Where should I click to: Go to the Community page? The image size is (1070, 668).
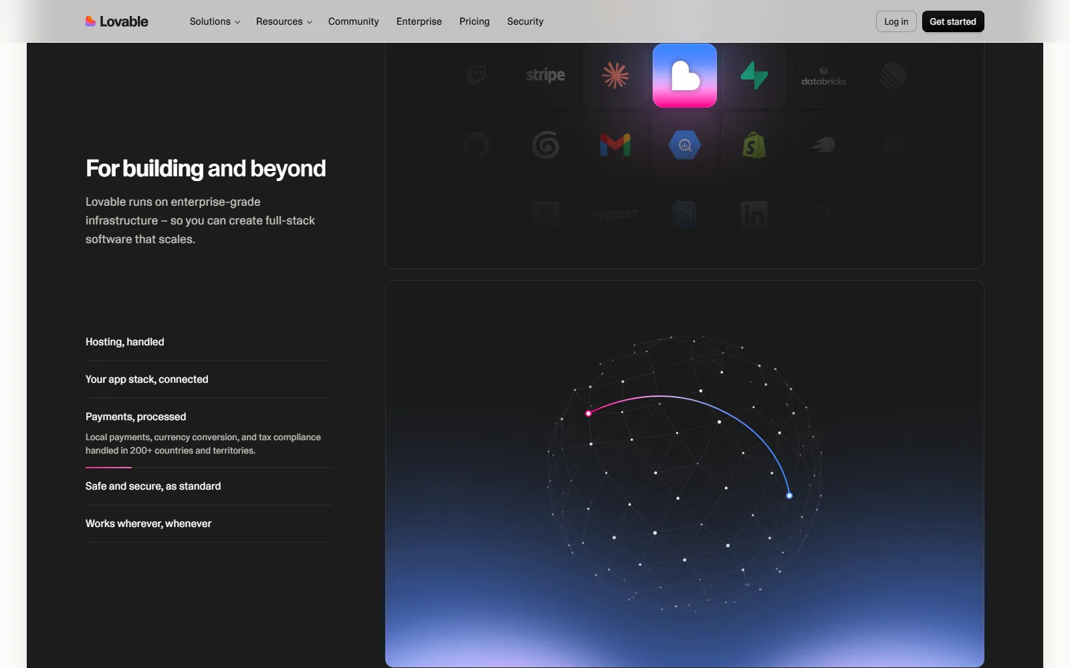[x=353, y=21]
